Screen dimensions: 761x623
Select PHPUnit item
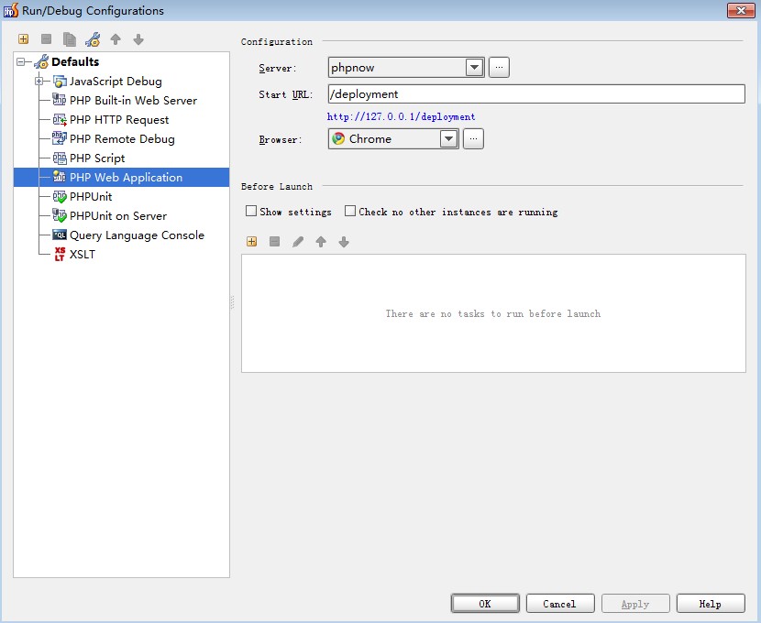(x=91, y=196)
